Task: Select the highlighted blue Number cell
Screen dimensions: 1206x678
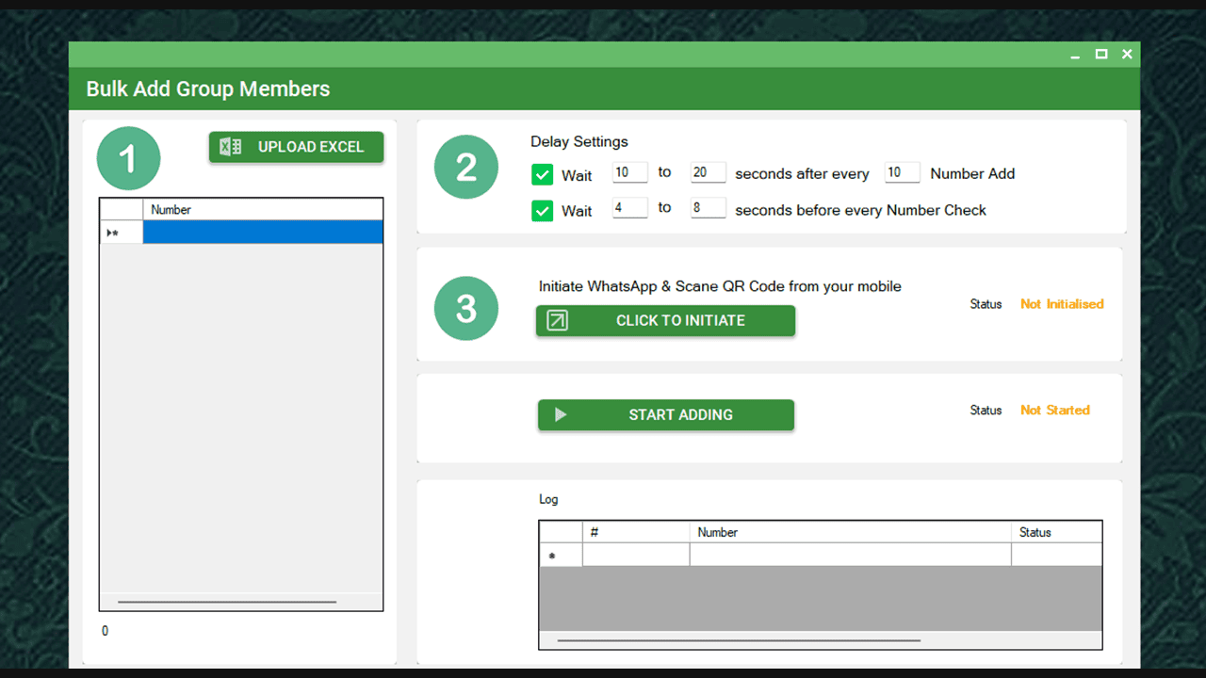Action: pyautogui.click(x=262, y=233)
